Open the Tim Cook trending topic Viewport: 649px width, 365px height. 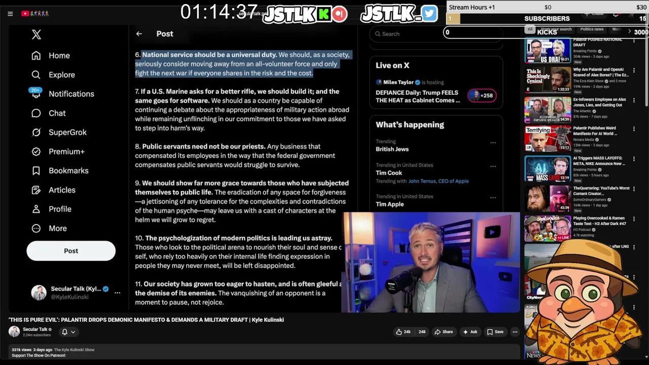pos(389,173)
